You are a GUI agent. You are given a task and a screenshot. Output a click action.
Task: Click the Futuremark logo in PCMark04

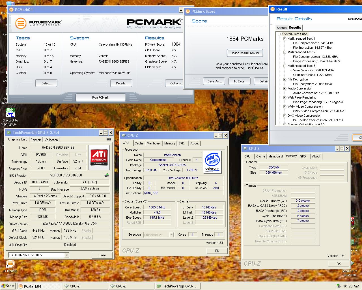tap(38, 23)
